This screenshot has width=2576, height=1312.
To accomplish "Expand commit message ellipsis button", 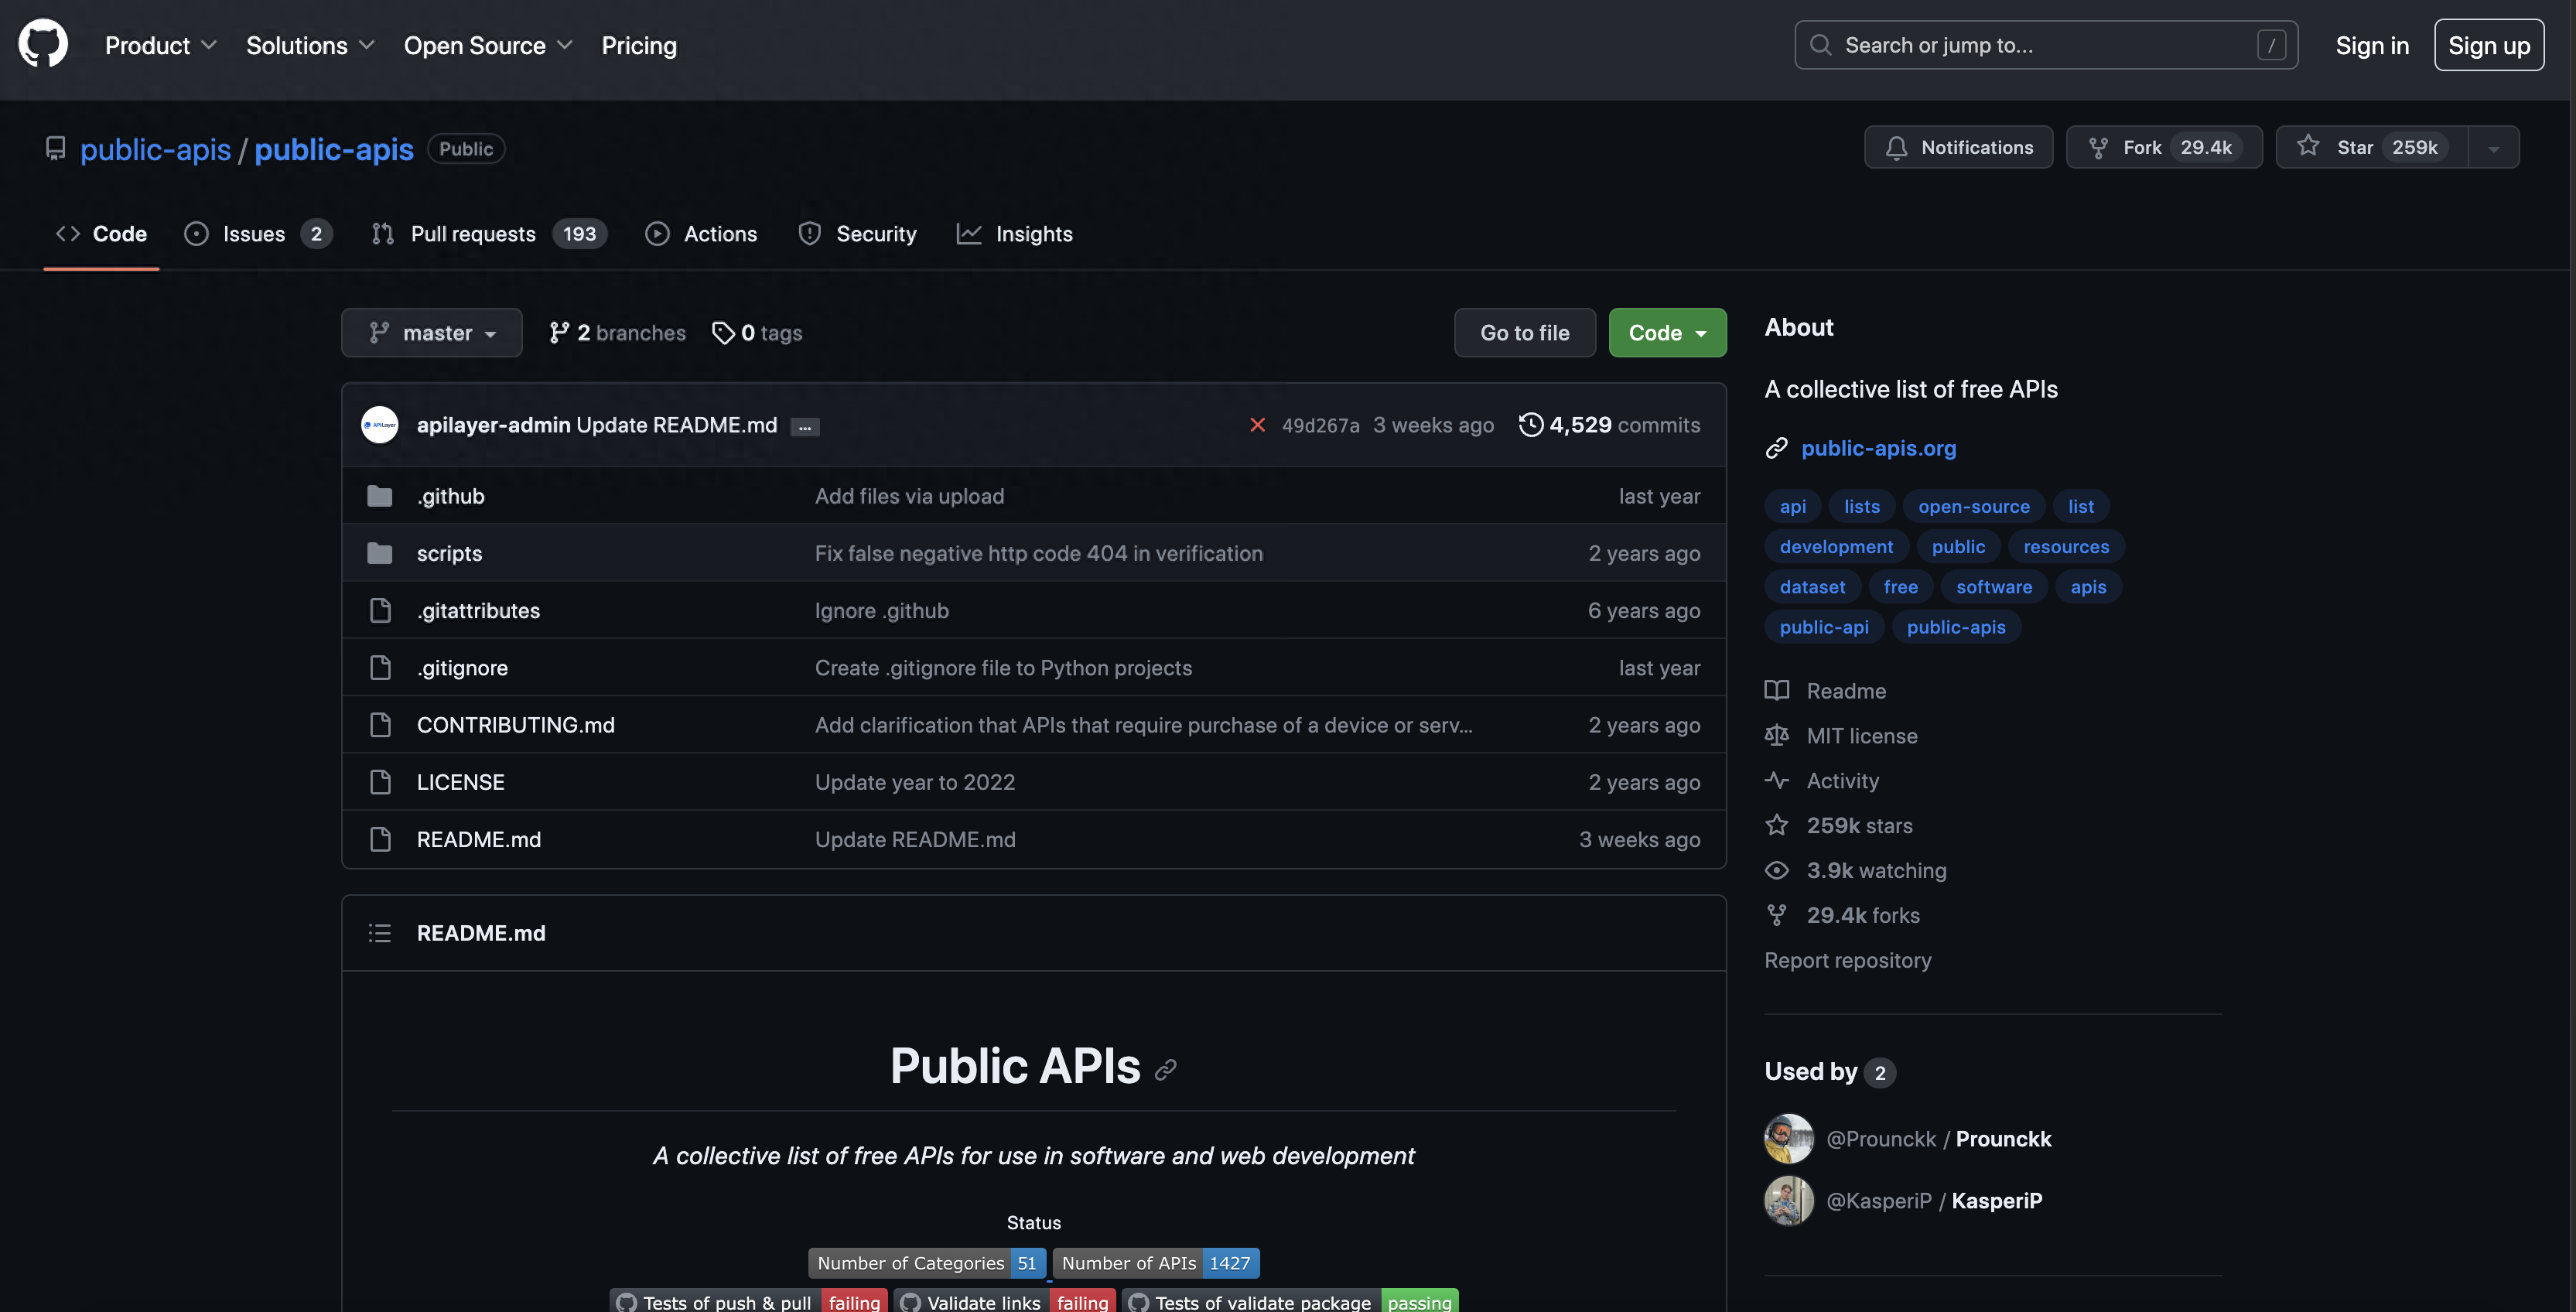I will tap(804, 427).
